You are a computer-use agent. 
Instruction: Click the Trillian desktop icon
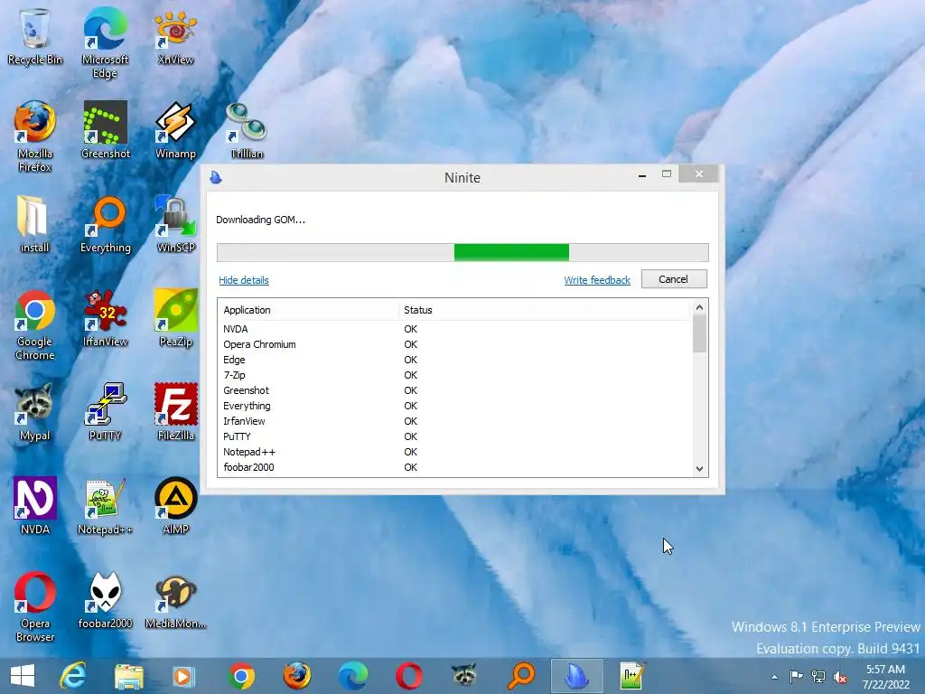coord(247,130)
